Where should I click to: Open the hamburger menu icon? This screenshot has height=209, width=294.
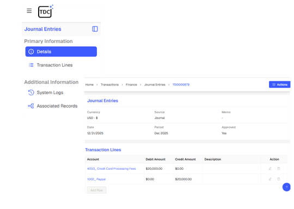[29, 11]
